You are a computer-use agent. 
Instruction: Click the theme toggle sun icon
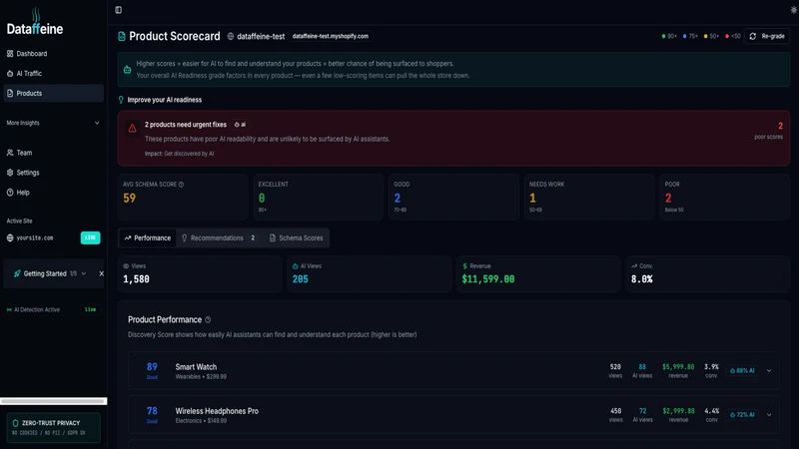794,10
